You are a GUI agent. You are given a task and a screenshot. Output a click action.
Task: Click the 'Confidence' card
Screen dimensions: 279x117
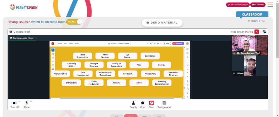pos(150,56)
